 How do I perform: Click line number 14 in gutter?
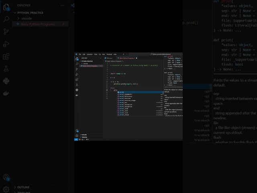(107, 90)
